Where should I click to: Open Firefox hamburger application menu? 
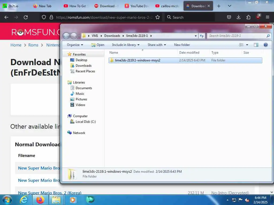click(268, 17)
